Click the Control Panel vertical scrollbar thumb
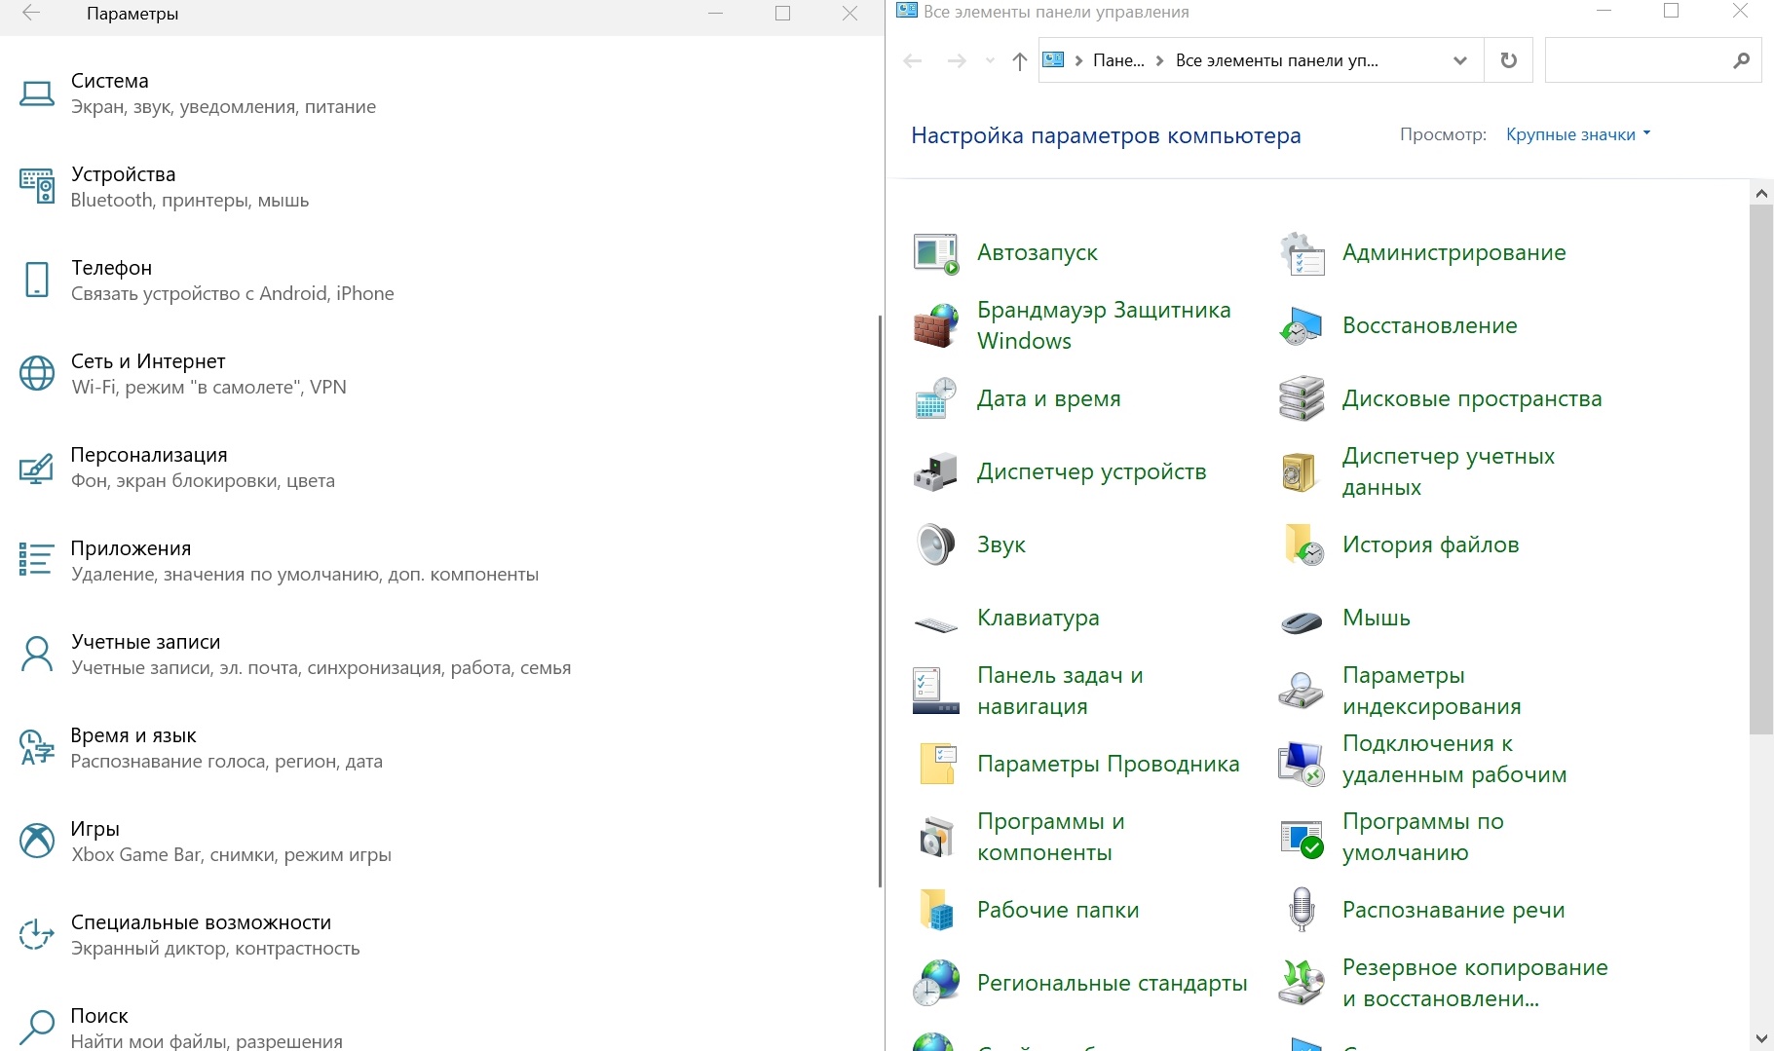1774x1051 pixels. tap(1761, 468)
